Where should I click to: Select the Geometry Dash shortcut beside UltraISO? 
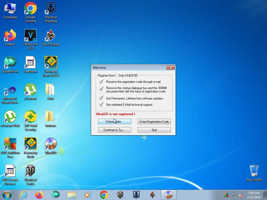click(30, 148)
